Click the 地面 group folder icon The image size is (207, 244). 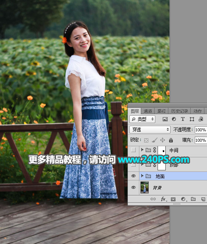coord(148,176)
